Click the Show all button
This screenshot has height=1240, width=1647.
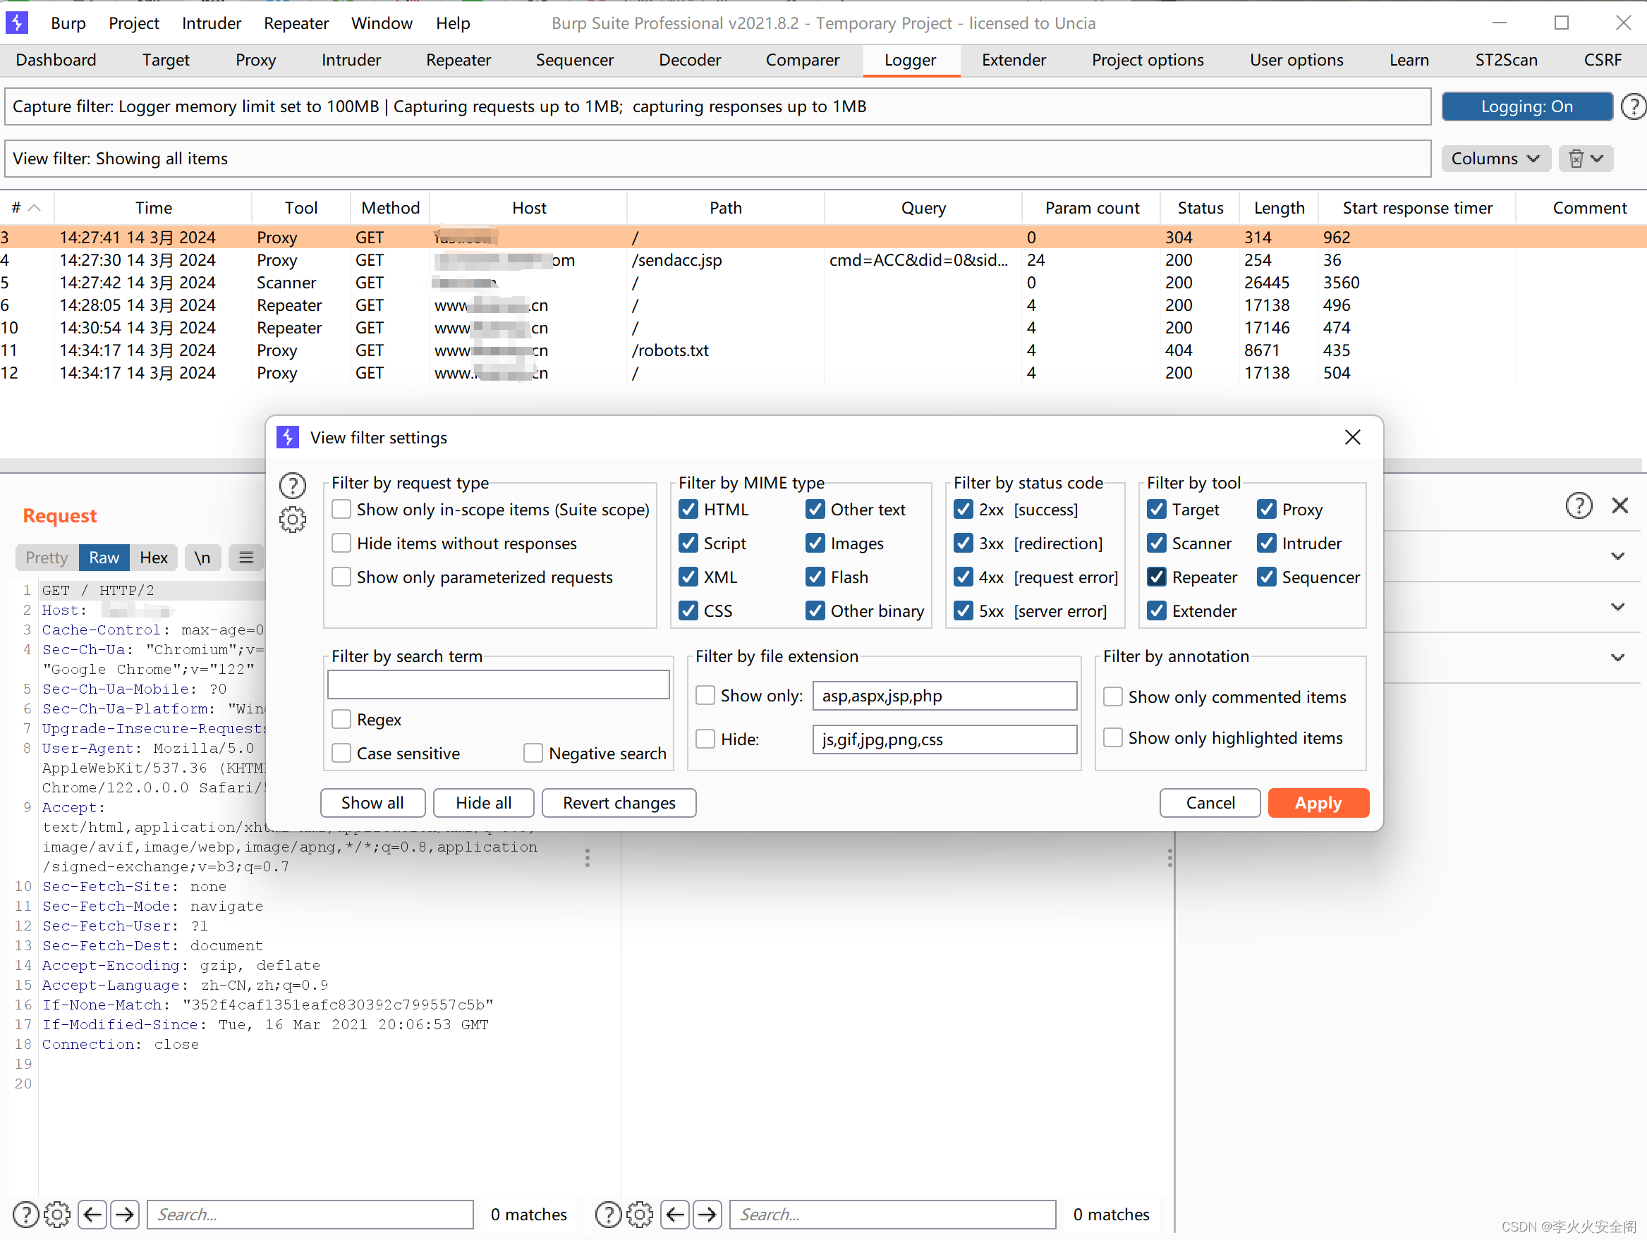pos(372,802)
